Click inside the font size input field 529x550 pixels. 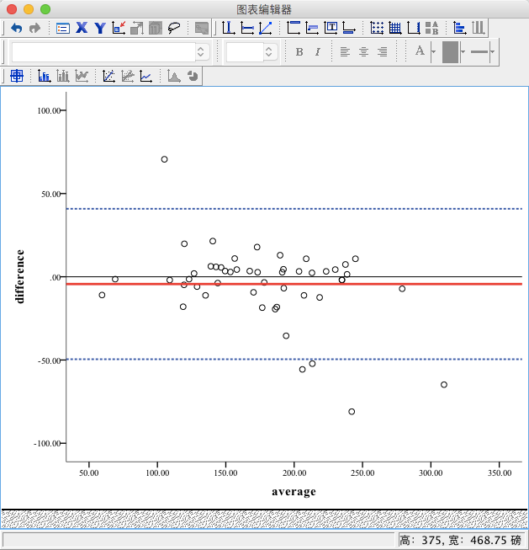pyautogui.click(x=245, y=52)
